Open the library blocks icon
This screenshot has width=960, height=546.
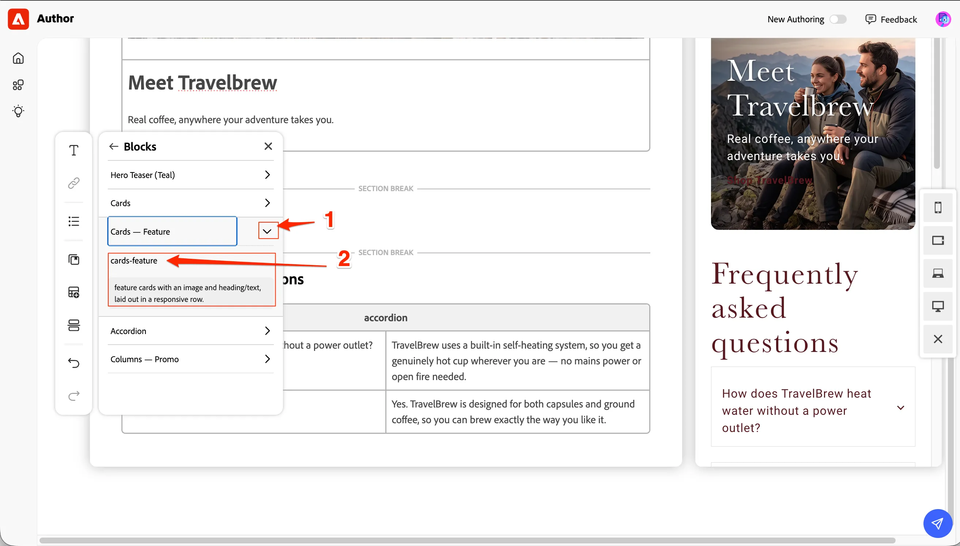tap(74, 259)
